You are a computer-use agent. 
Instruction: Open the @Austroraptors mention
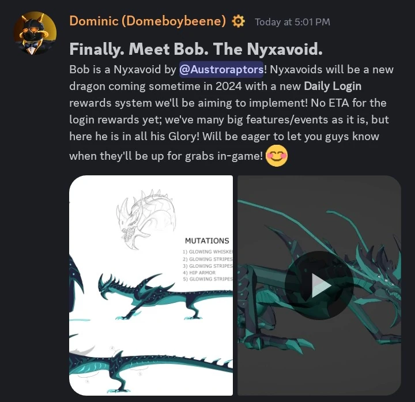(221, 69)
